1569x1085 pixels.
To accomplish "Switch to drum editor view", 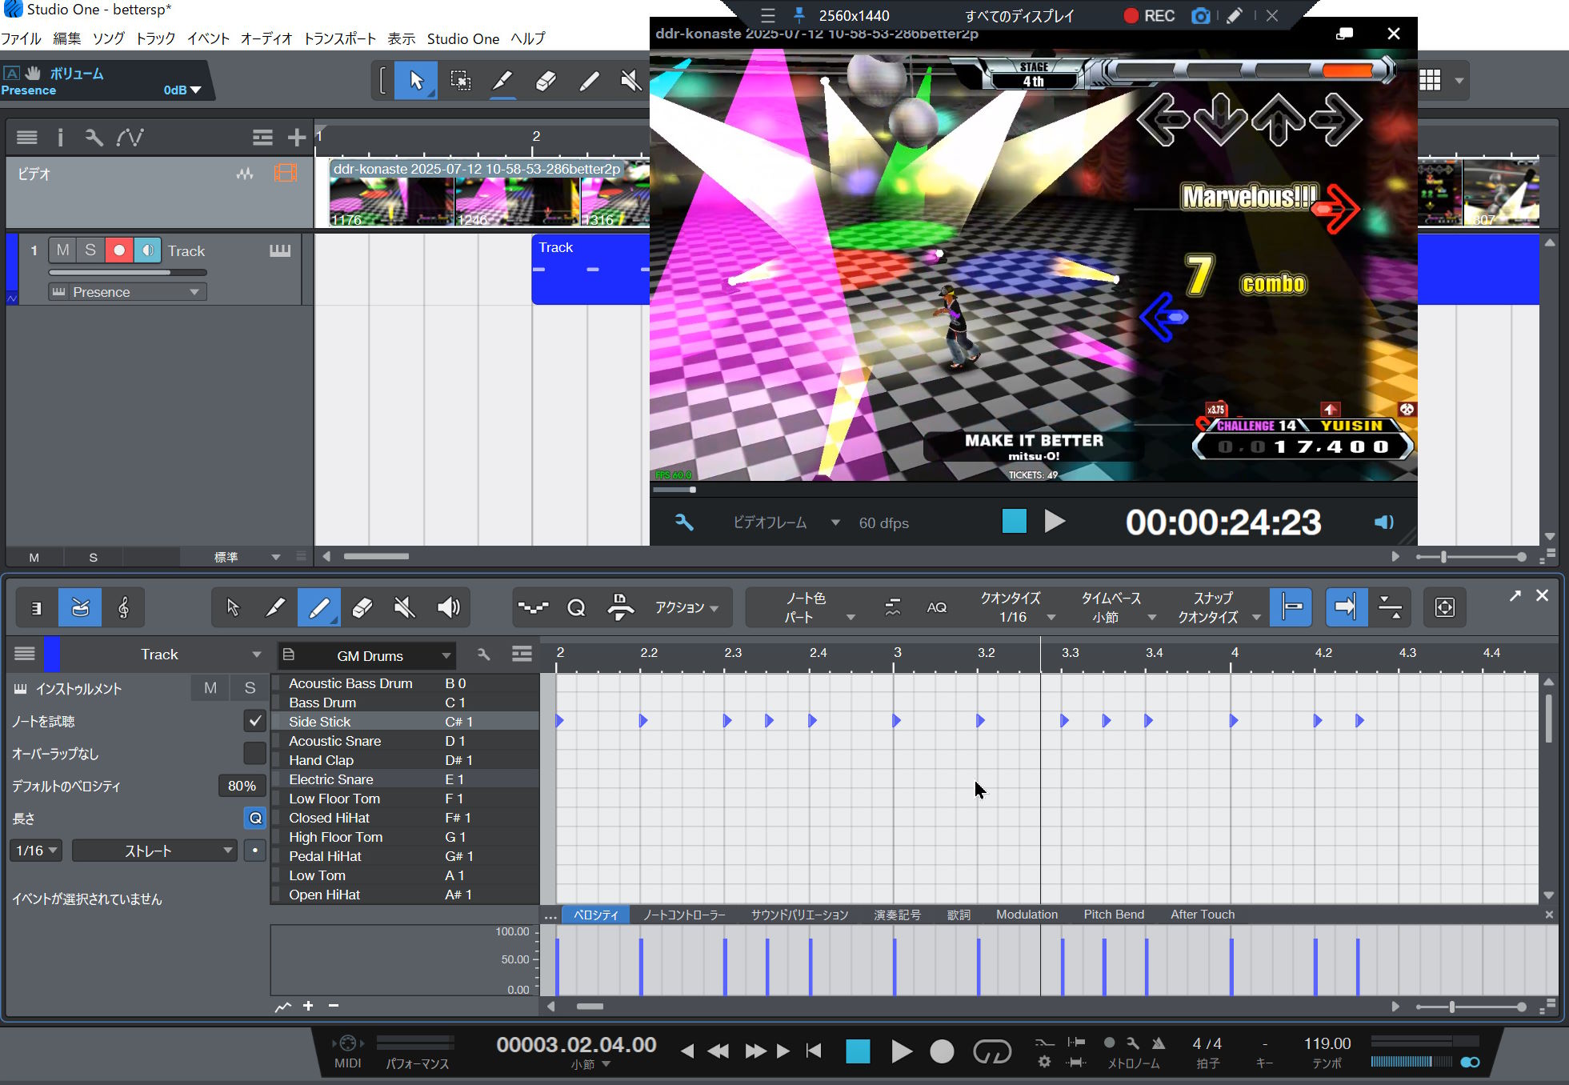I will click(80, 608).
